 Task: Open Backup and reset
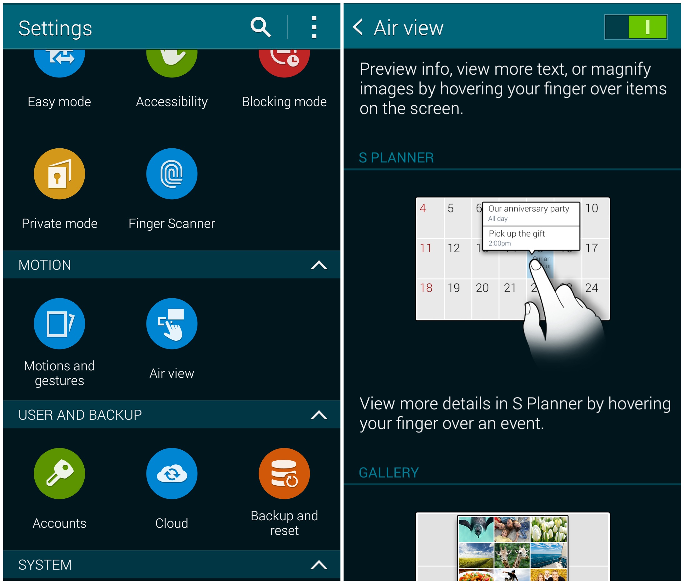pyautogui.click(x=284, y=473)
